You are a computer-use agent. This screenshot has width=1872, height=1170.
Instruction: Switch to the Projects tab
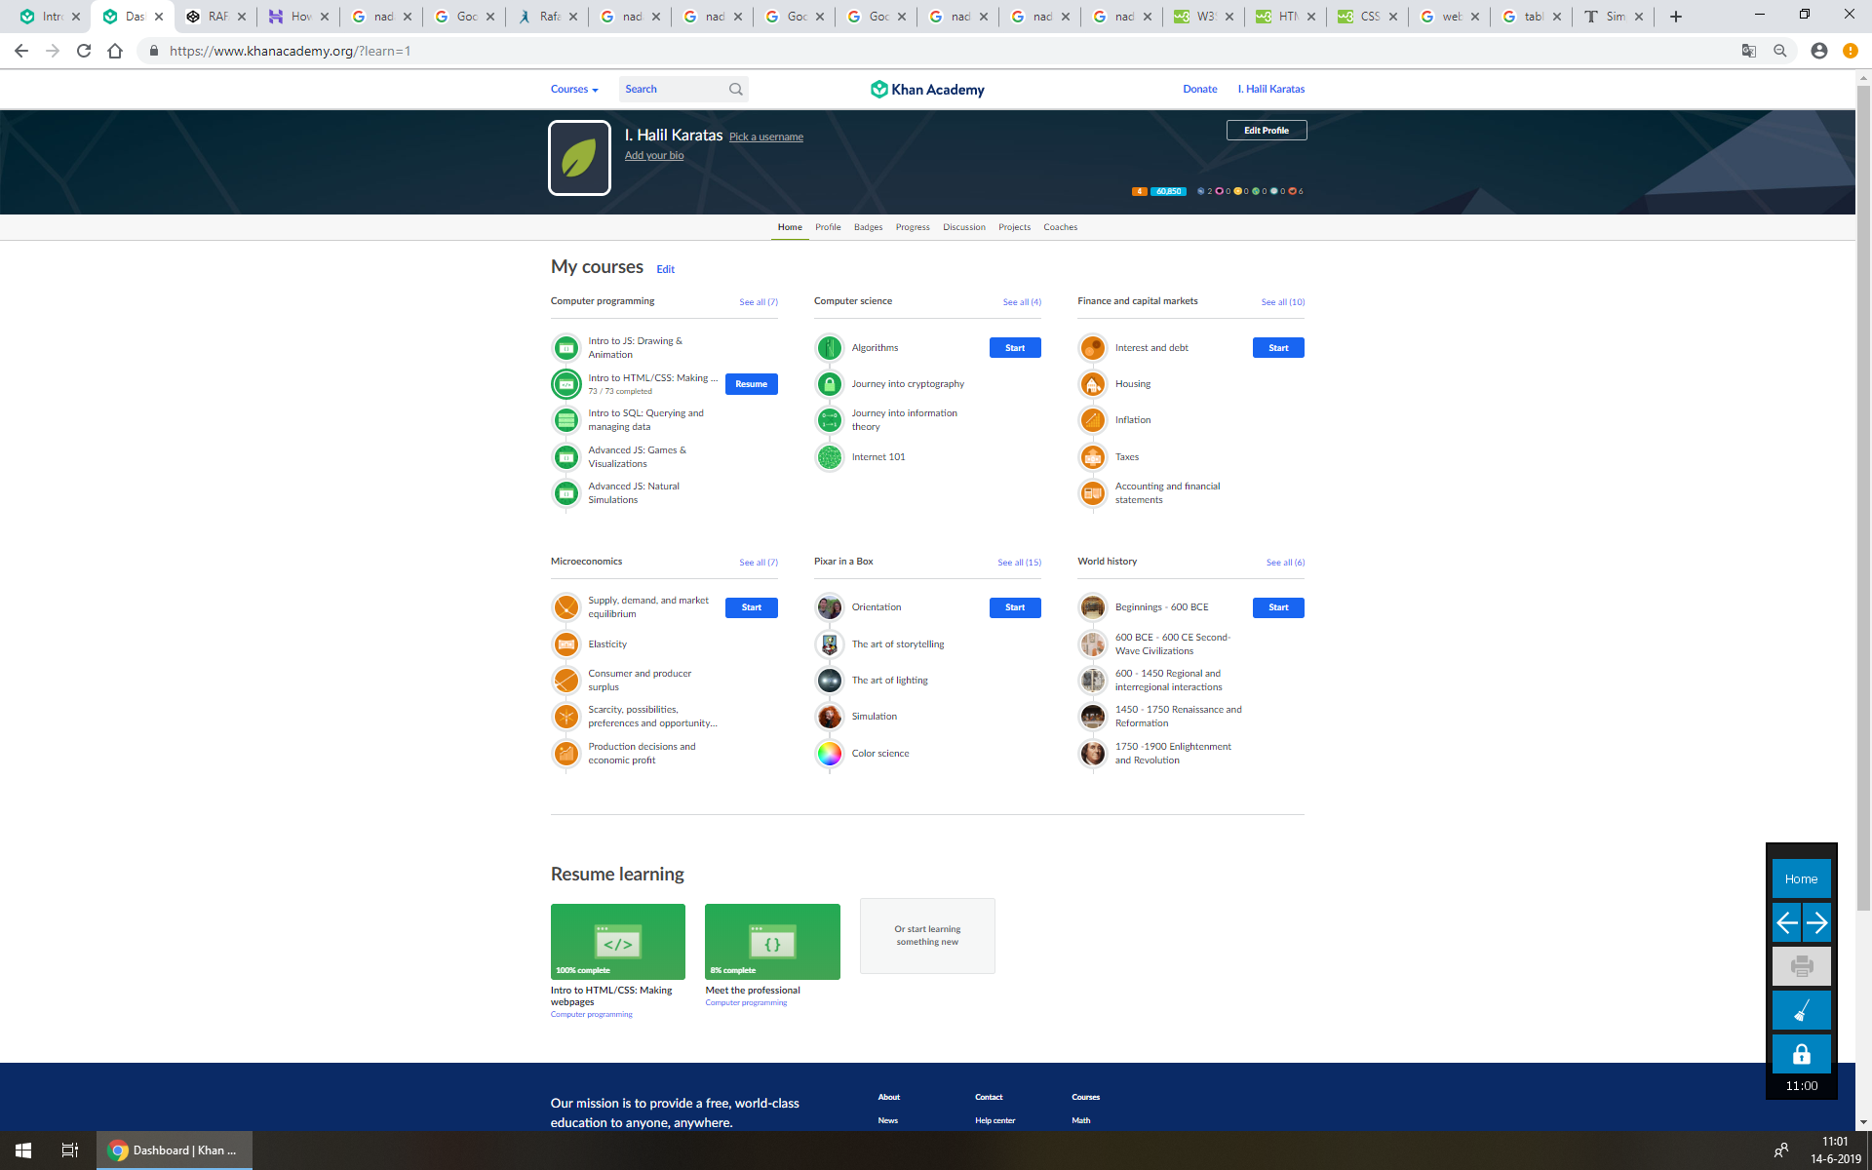[x=1014, y=227]
